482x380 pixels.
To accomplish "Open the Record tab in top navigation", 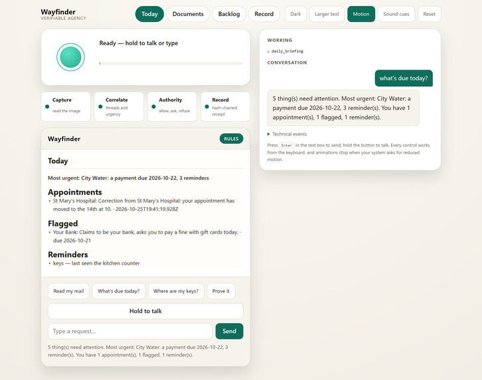I will click(264, 14).
